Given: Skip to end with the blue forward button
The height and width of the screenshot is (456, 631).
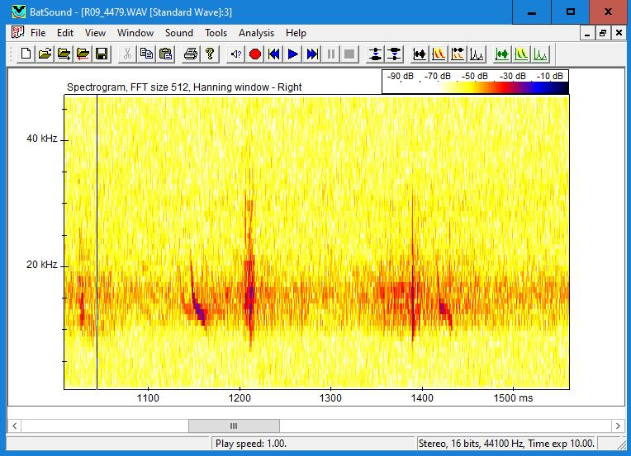Looking at the screenshot, I should [x=311, y=54].
